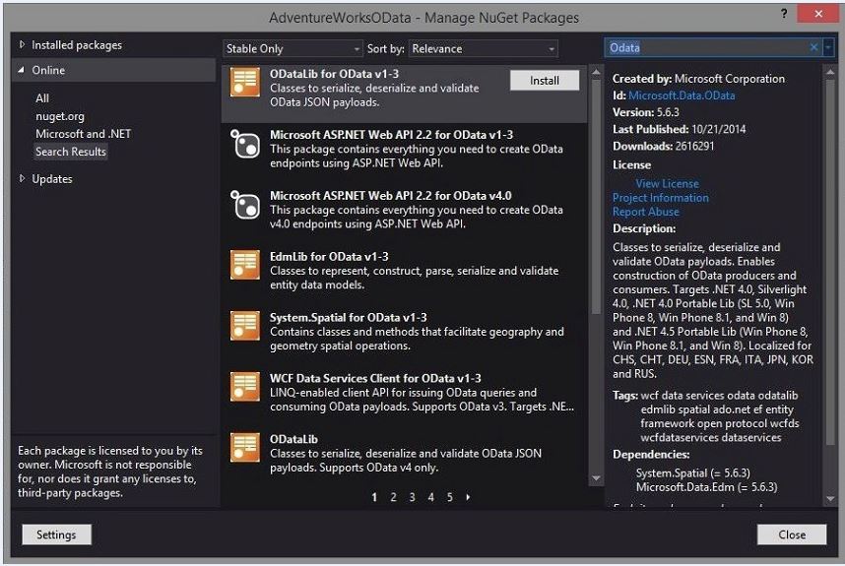This screenshot has height=566, width=845.
Task: Open the View License link
Action: tap(667, 184)
